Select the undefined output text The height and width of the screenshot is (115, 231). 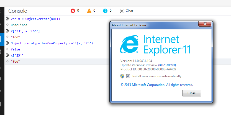click(19, 25)
